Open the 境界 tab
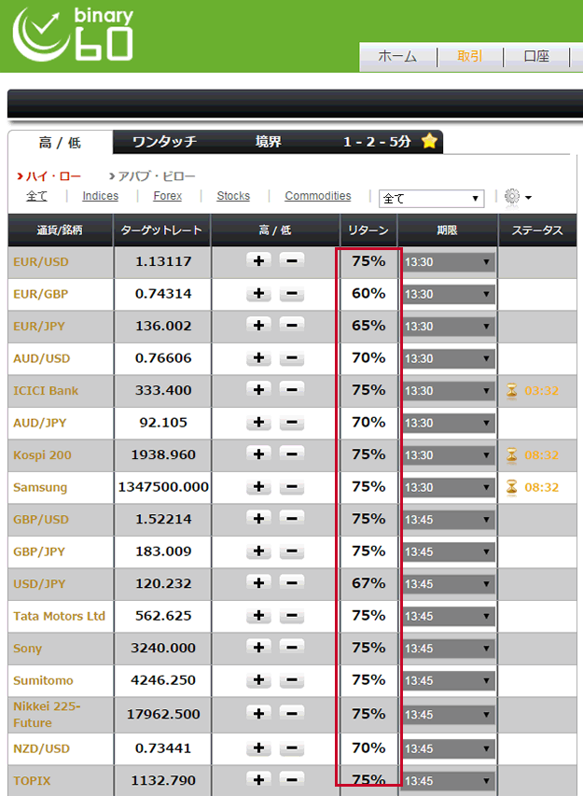 (x=269, y=142)
